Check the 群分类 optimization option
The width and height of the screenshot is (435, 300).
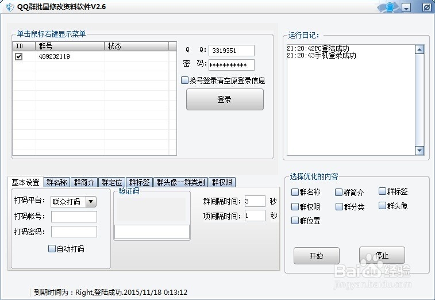(339, 206)
